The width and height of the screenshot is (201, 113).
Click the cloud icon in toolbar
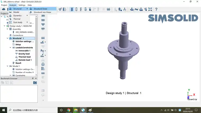pyautogui.click(x=4, y=9)
